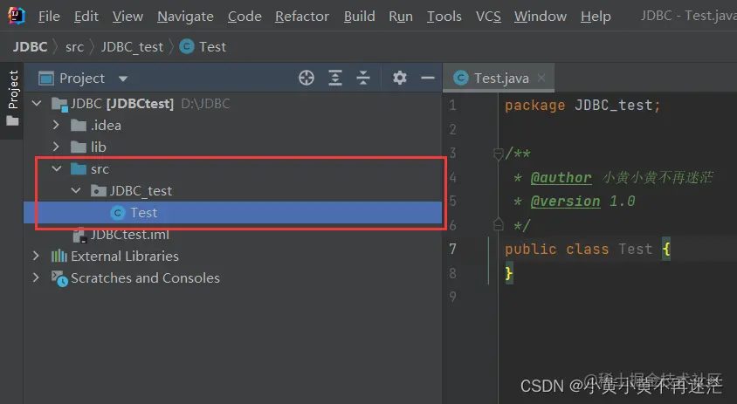
Task: Click the class name Test in line 7
Action: click(636, 249)
